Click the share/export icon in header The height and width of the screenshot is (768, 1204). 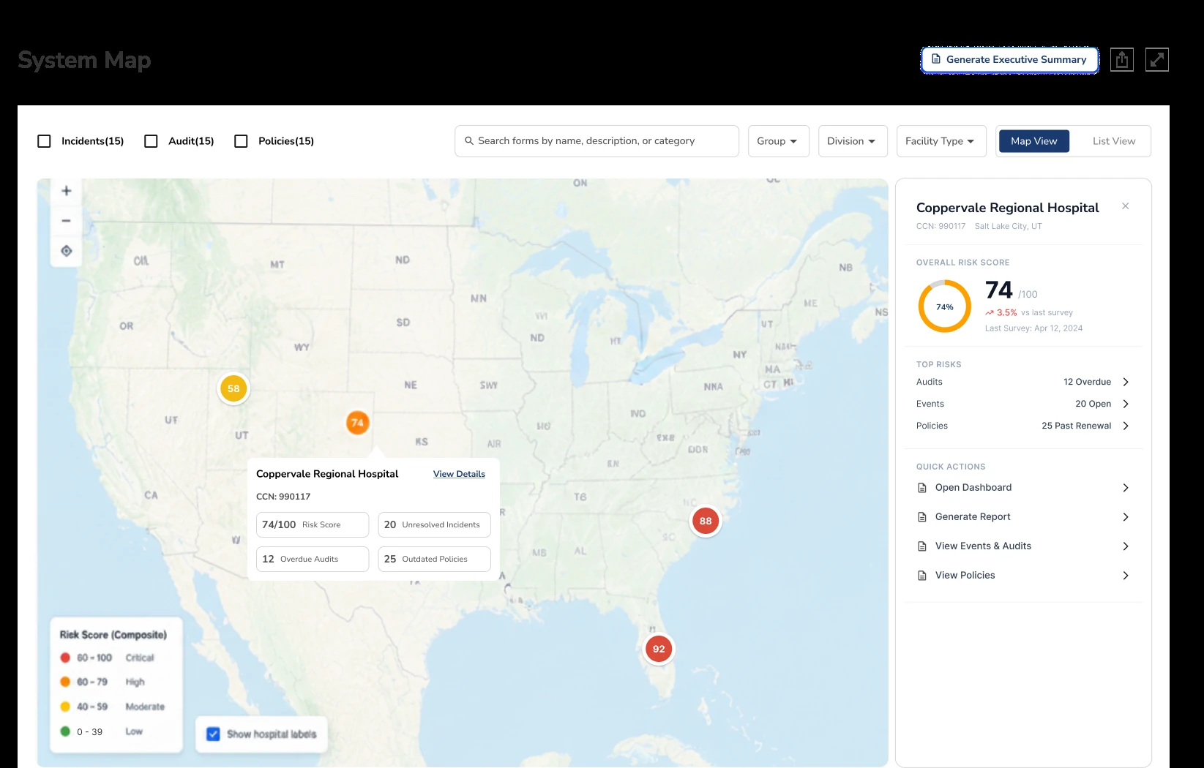tap(1121, 60)
